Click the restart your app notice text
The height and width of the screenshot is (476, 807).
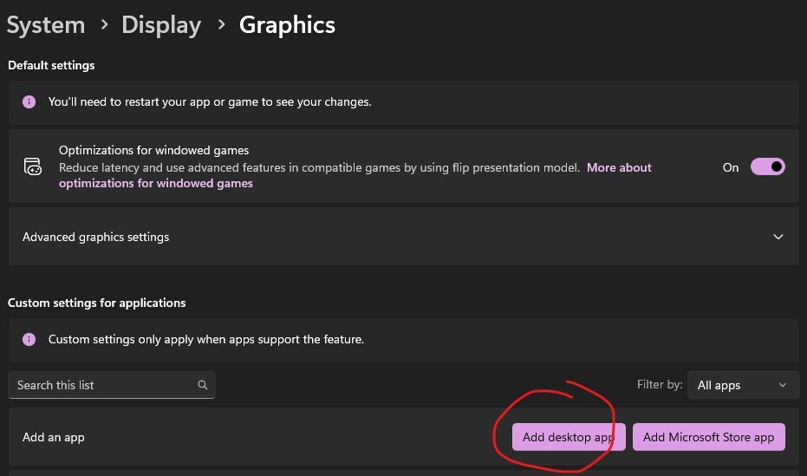210,102
